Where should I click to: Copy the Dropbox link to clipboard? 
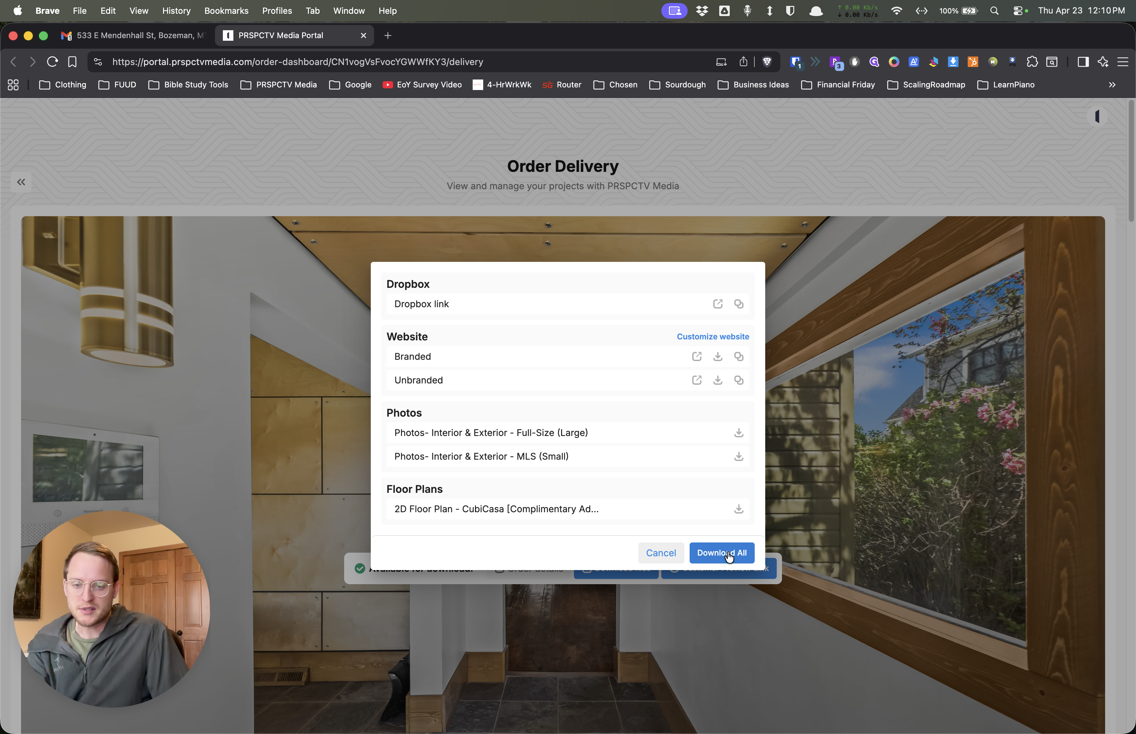click(x=738, y=304)
